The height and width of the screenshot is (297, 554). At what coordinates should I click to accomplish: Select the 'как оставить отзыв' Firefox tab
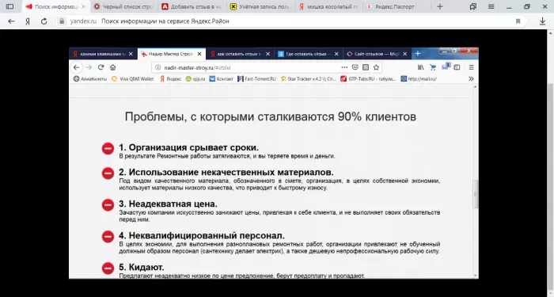(x=241, y=54)
